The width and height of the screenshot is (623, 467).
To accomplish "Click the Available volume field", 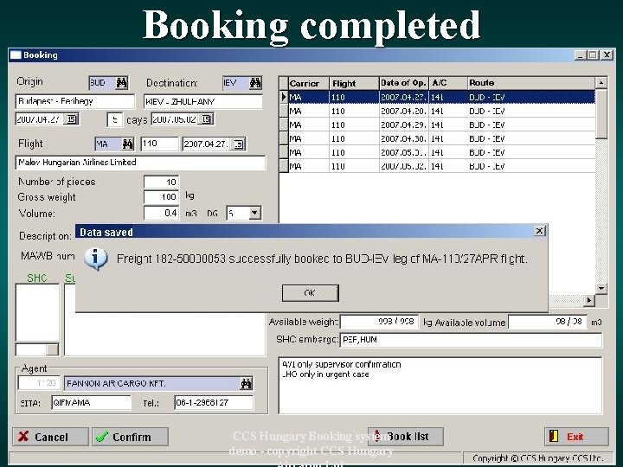I will (x=548, y=322).
